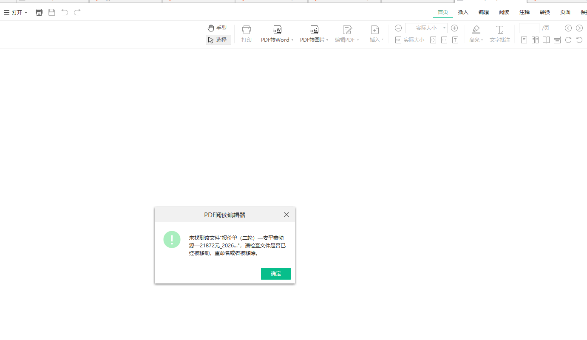
Task: Expand the PDF转Word dropdown arrow
Action: (x=292, y=40)
